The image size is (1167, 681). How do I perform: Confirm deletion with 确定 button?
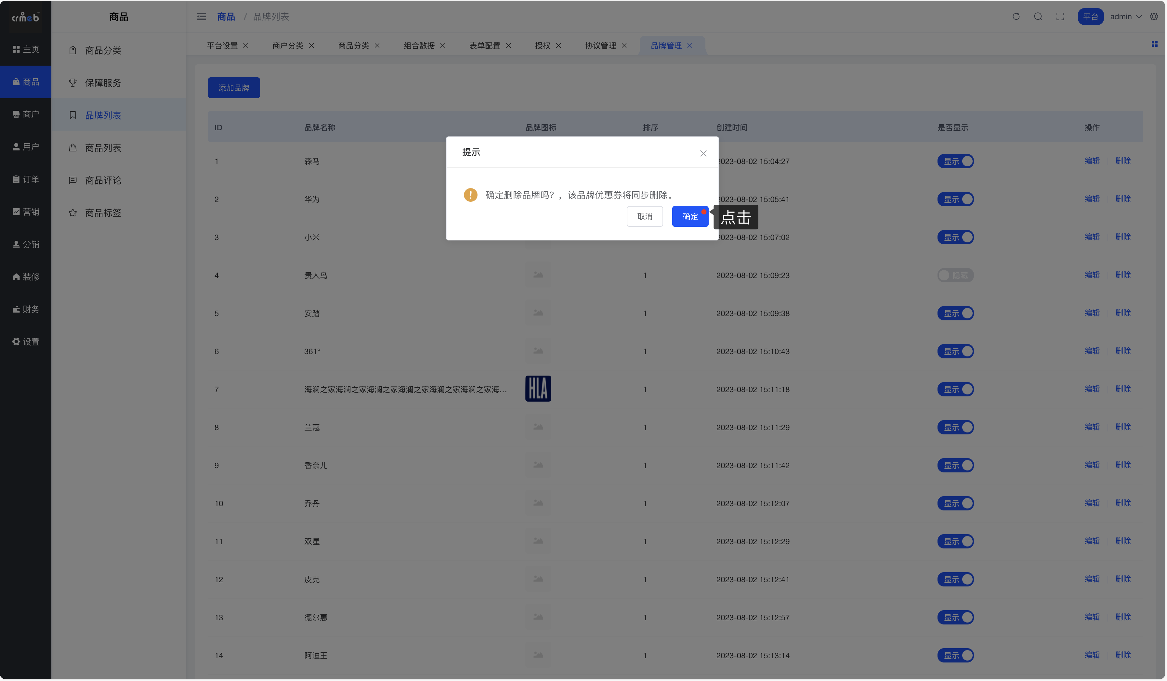pyautogui.click(x=690, y=217)
